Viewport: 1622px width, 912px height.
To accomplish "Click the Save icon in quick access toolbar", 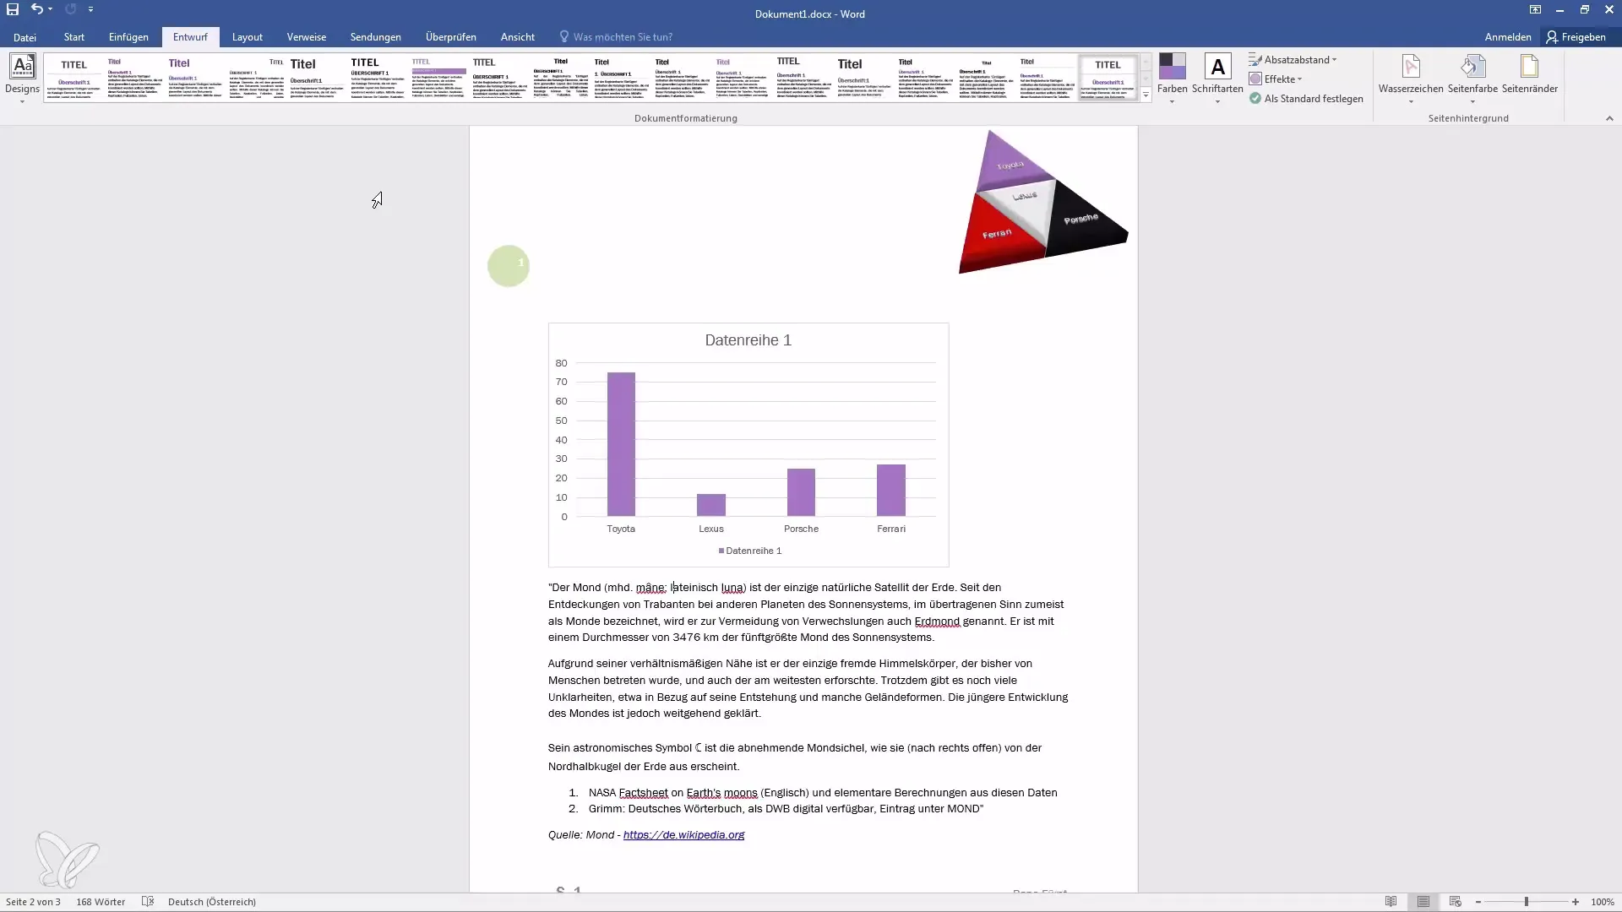I will (13, 9).
